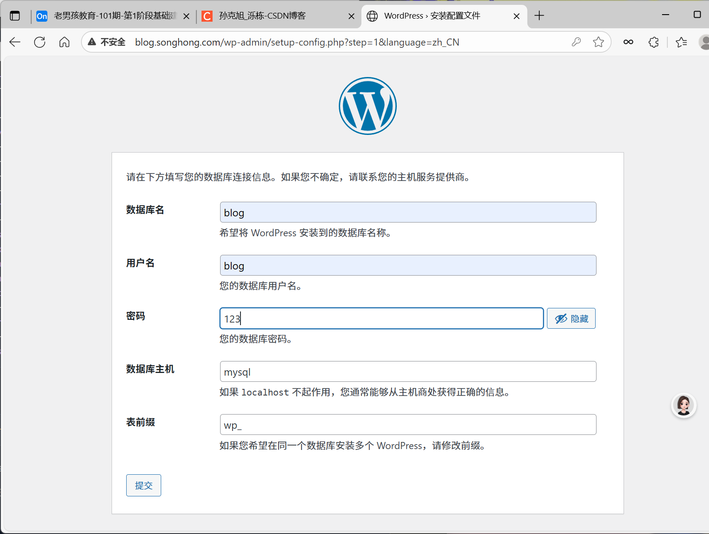Viewport: 709px width, 534px height.
Task: Click the 不安全 security text
Action: pos(113,42)
